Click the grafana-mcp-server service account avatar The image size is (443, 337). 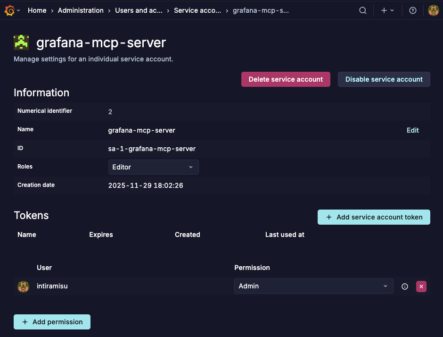coord(21,42)
